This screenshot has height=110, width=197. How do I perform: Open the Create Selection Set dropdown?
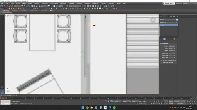[74, 6]
